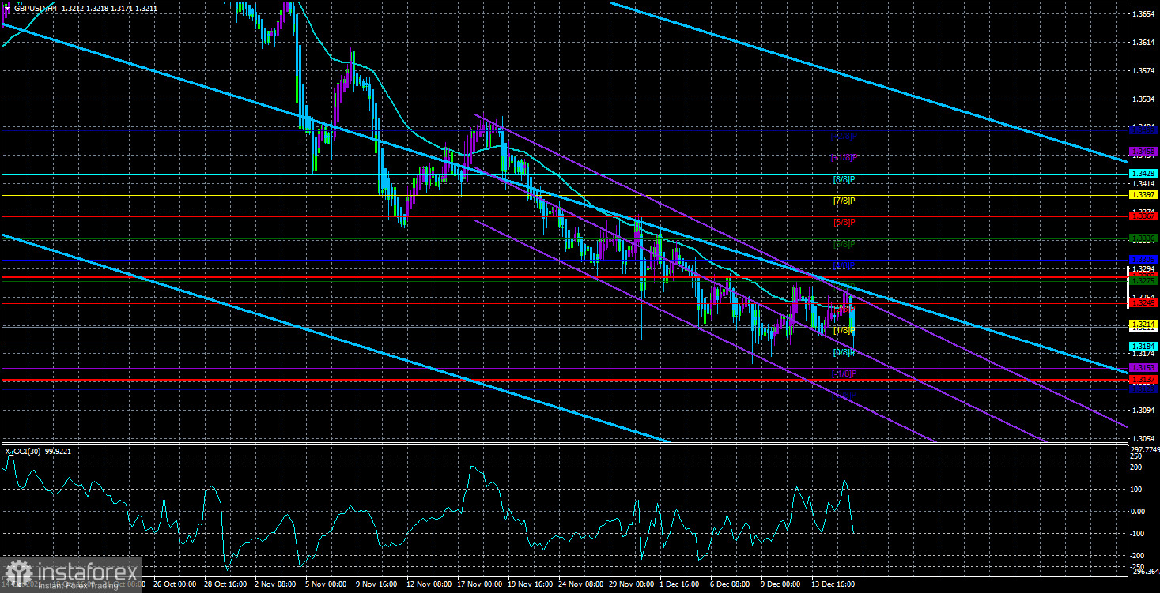Click the 17 Nov 00:00 time label
Screen dimensions: 1160x593
pos(479,585)
